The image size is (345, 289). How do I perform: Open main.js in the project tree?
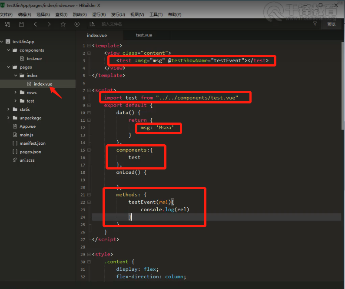pos(27,135)
